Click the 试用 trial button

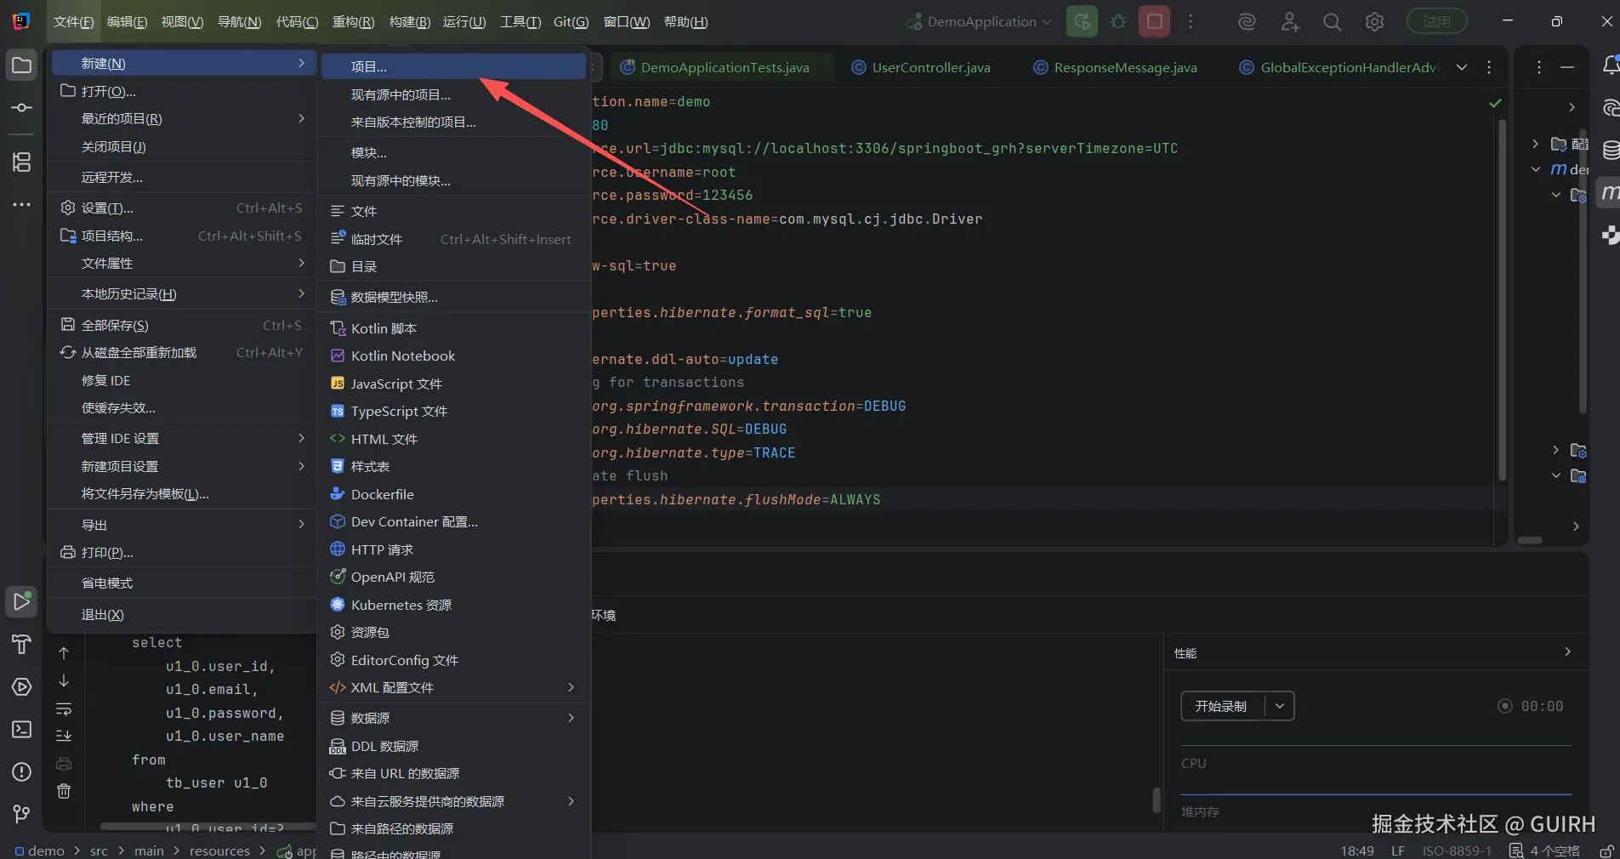pos(1436,21)
